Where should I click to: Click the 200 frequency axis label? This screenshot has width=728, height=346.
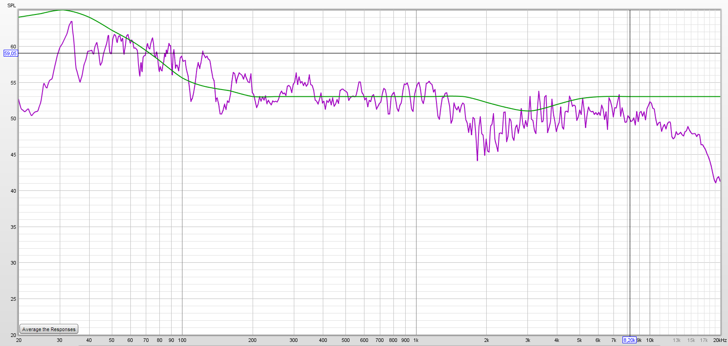[252, 340]
